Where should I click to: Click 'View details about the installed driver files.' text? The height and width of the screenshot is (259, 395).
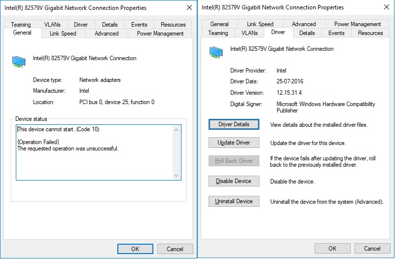pyautogui.click(x=319, y=125)
